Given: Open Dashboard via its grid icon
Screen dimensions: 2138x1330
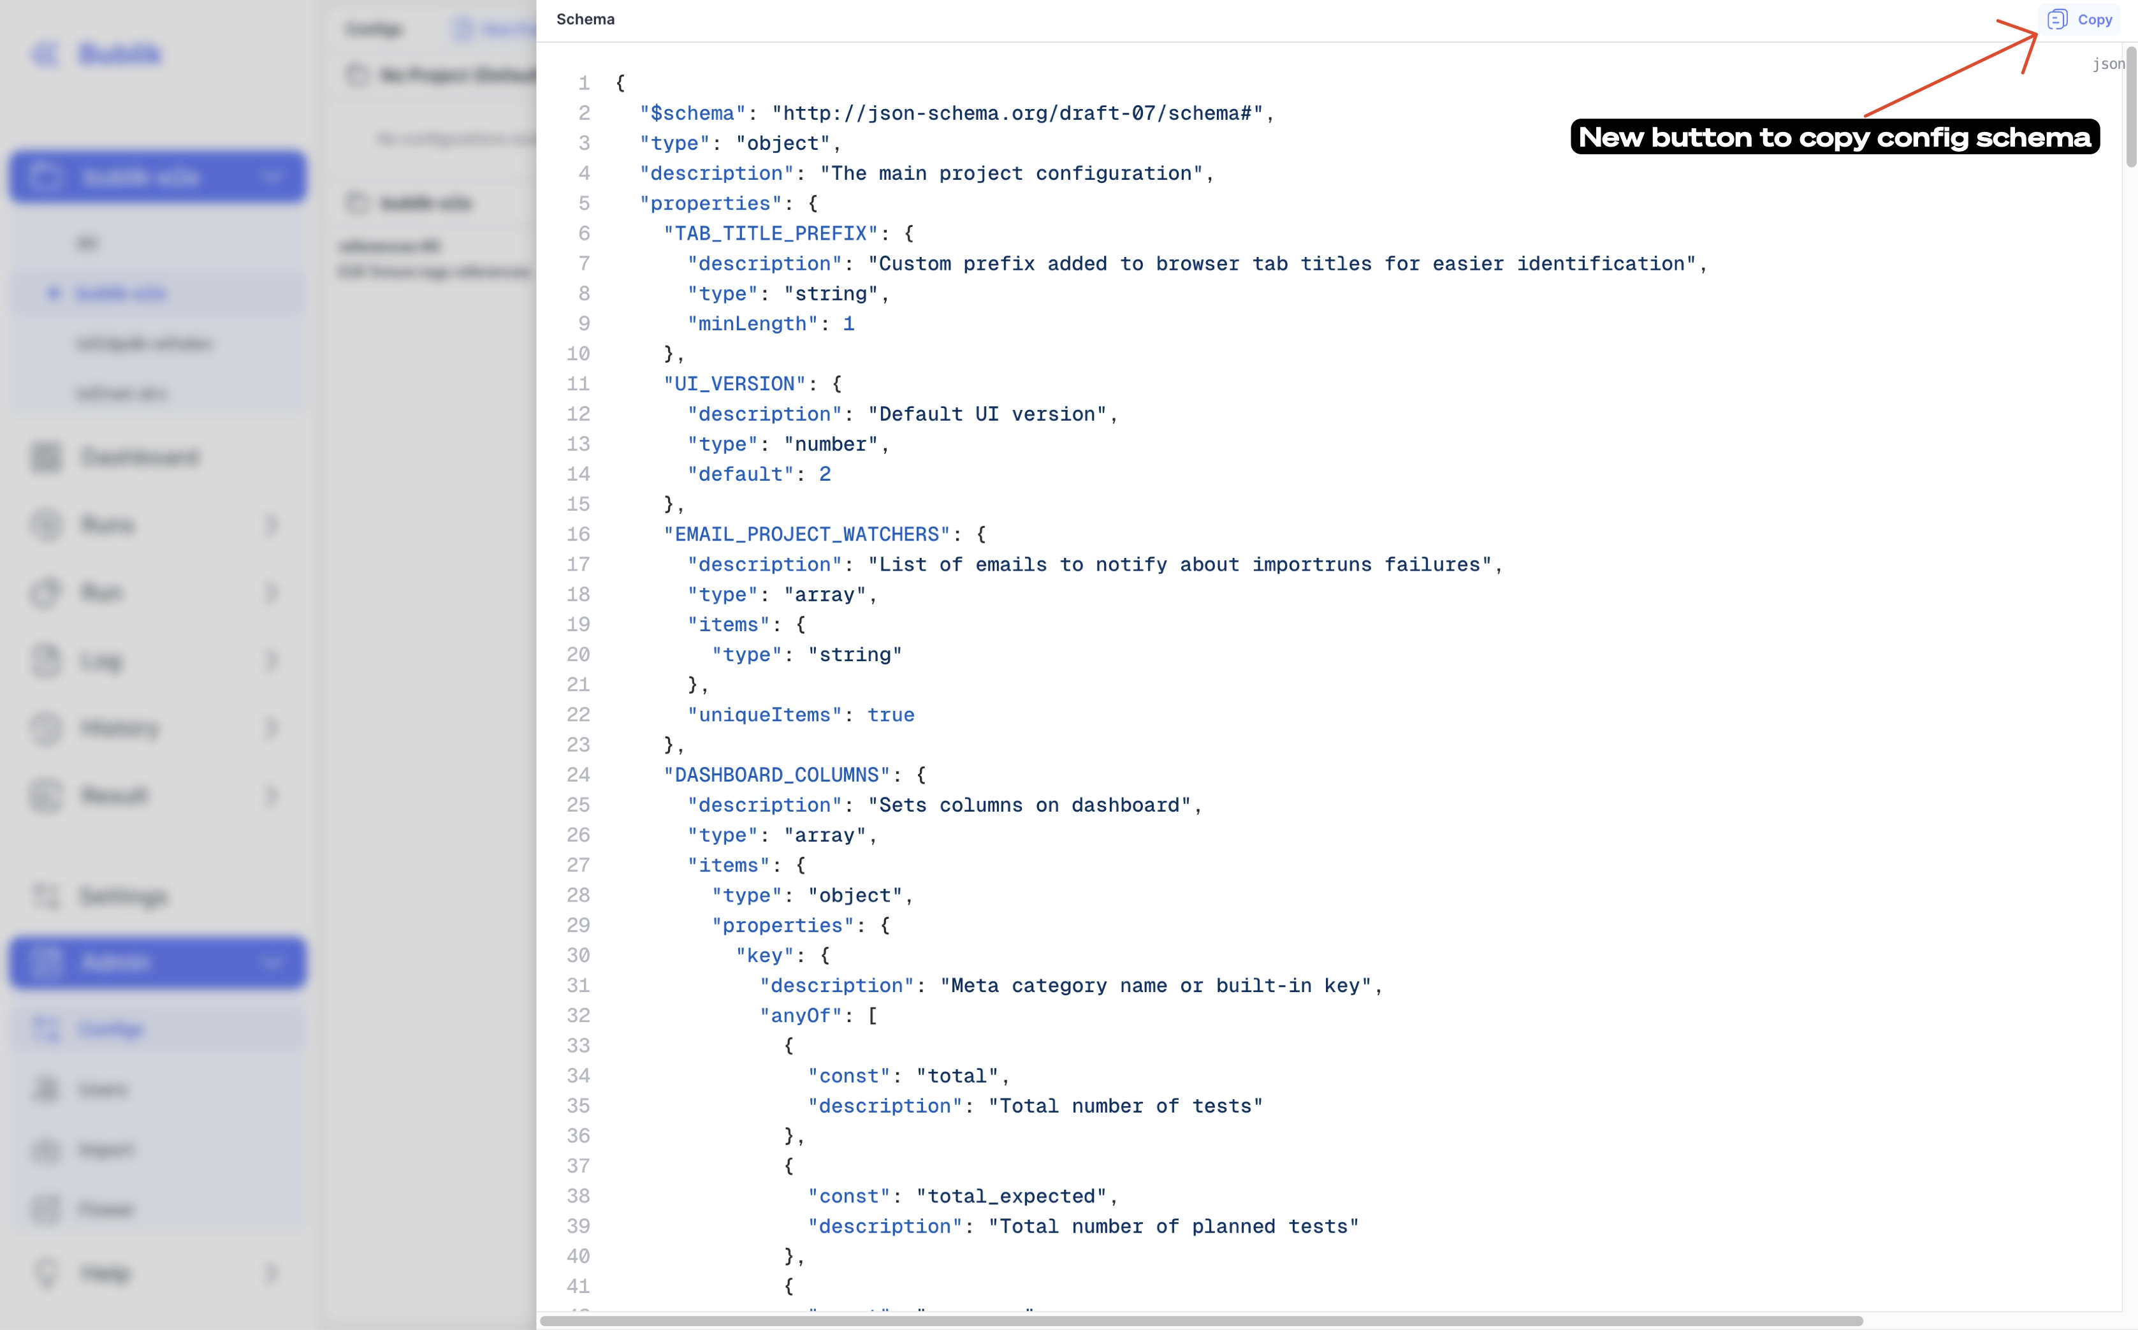Looking at the screenshot, I should (47, 457).
